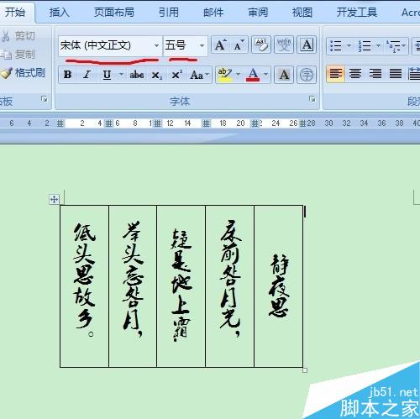
Task: Toggle Character Shading icon
Action: [x=284, y=75]
